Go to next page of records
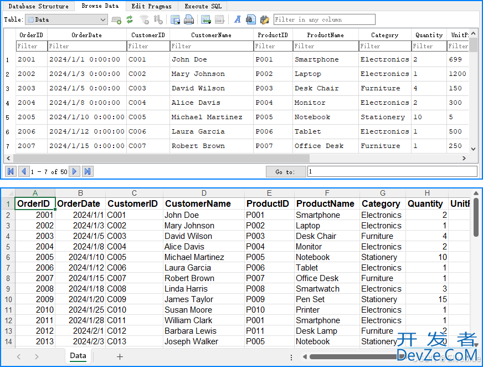483x367 pixels. tap(74, 171)
